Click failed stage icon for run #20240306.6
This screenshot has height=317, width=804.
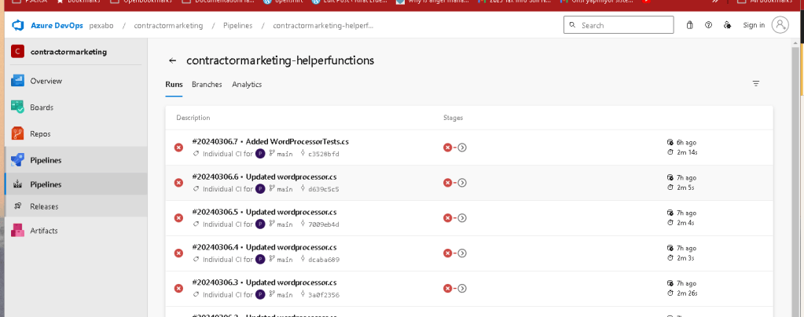click(448, 183)
